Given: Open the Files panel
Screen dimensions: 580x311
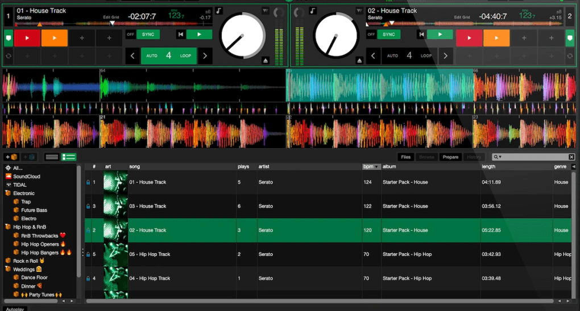Looking at the screenshot, I should point(406,157).
